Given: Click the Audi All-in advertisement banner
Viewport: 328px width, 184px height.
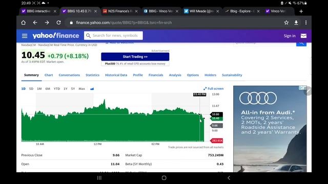Looking at the screenshot, I should (270, 129).
